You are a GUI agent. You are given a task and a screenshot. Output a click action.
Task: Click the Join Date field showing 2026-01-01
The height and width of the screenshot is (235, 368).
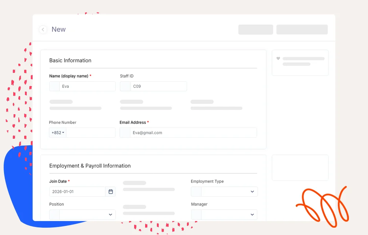pos(77,191)
